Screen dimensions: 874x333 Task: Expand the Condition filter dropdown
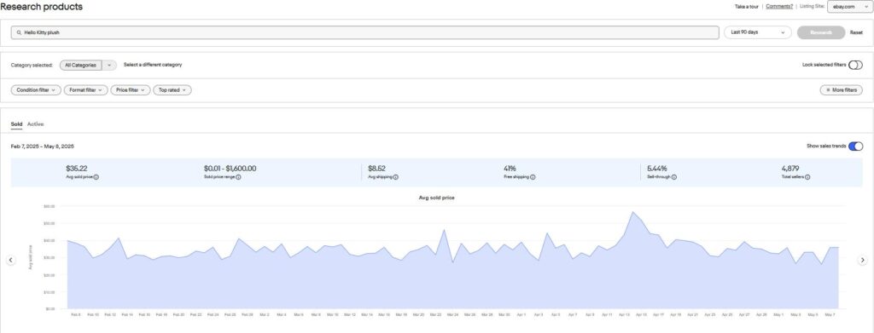36,90
